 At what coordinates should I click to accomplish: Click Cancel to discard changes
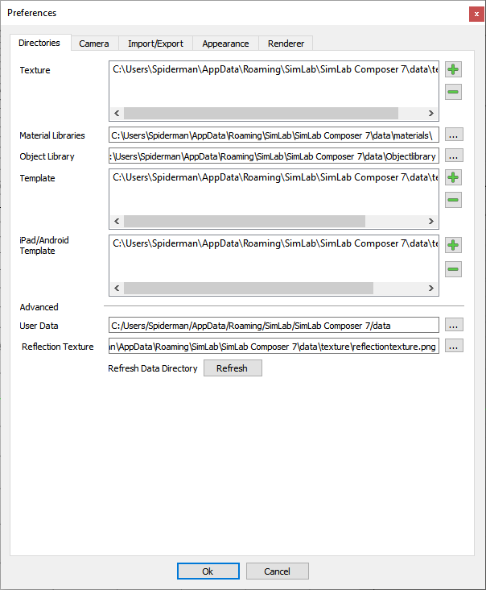pyautogui.click(x=278, y=571)
